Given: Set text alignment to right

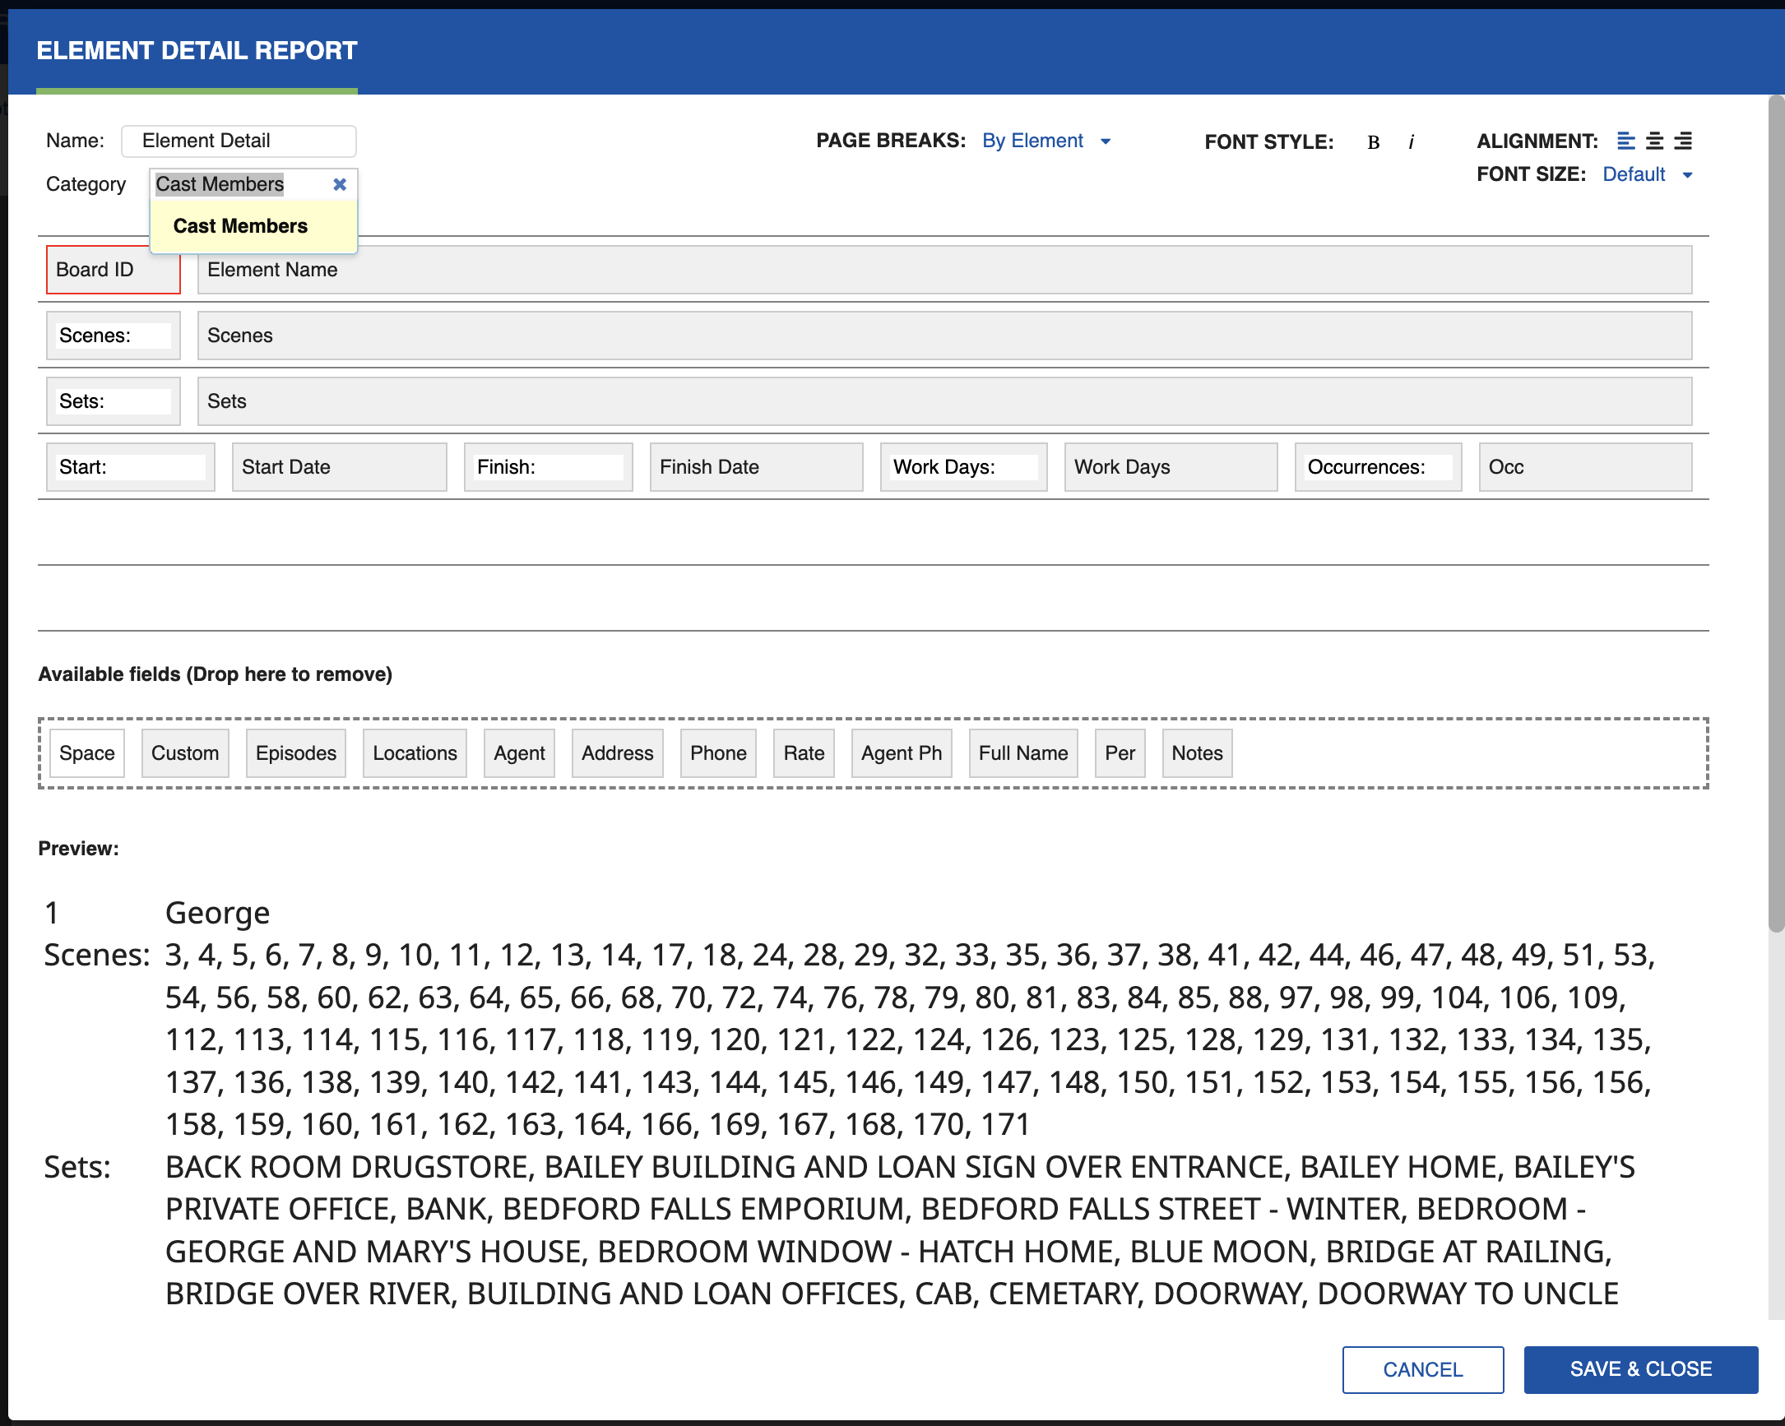Looking at the screenshot, I should tap(1683, 141).
